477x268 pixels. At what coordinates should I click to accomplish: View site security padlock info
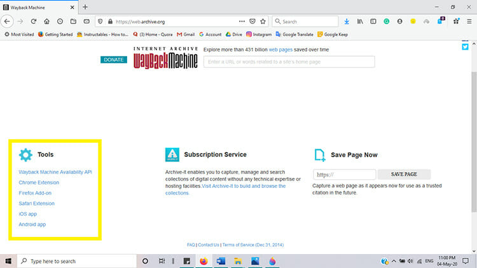pyautogui.click(x=110, y=22)
